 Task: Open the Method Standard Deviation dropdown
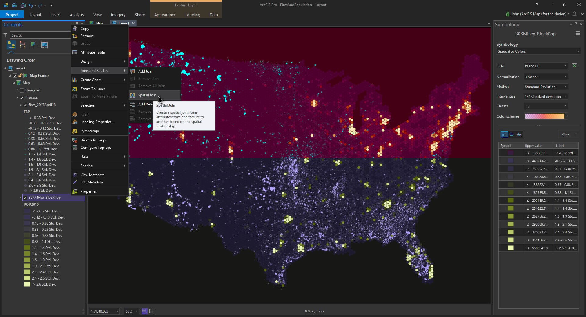point(546,87)
